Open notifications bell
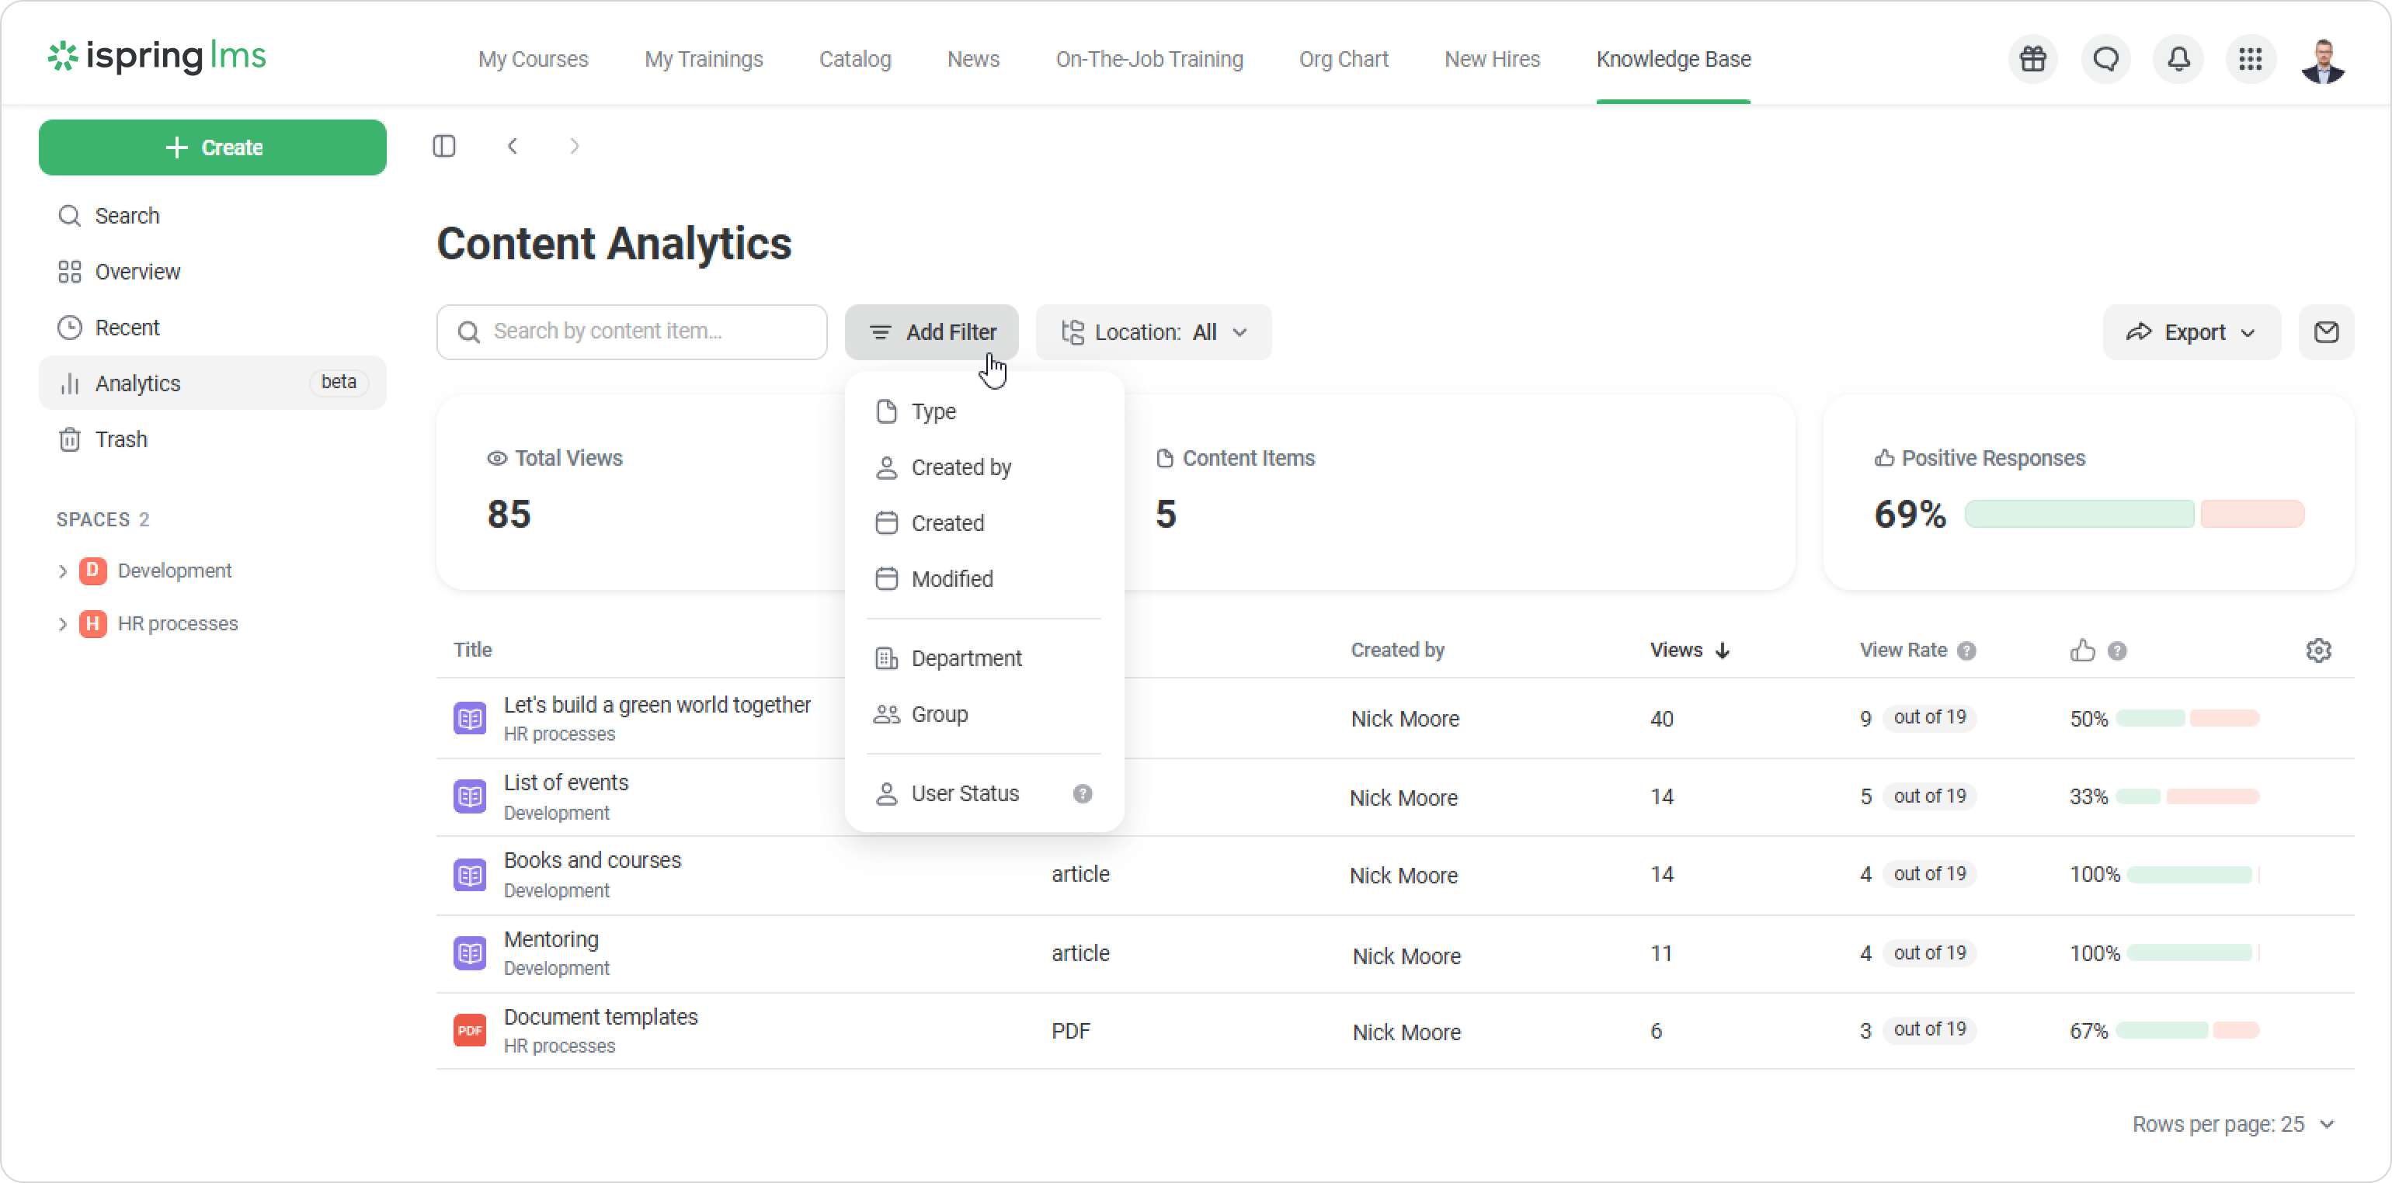 coord(2178,59)
